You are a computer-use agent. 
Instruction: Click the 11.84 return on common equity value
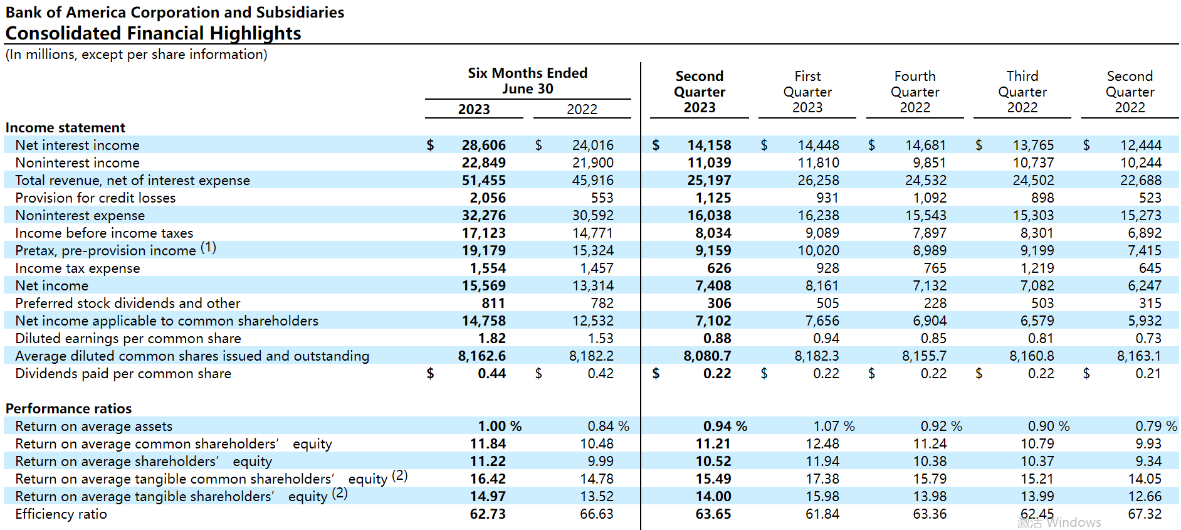tap(488, 443)
